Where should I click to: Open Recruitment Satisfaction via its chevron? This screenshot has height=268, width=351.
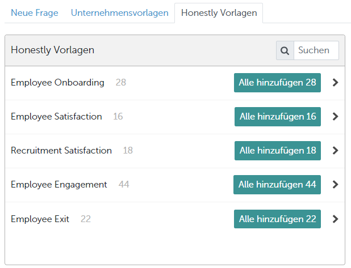coord(335,150)
